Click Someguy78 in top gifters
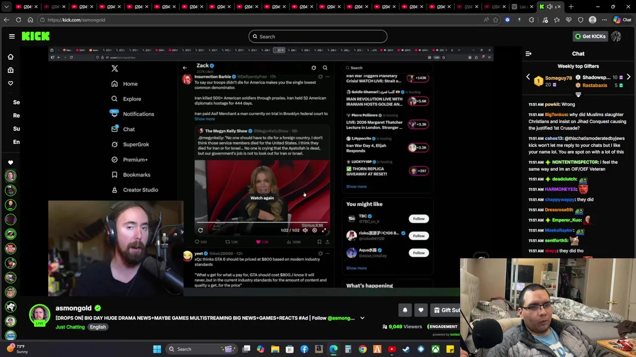Screen dimensions: 636x357 point(558,78)
